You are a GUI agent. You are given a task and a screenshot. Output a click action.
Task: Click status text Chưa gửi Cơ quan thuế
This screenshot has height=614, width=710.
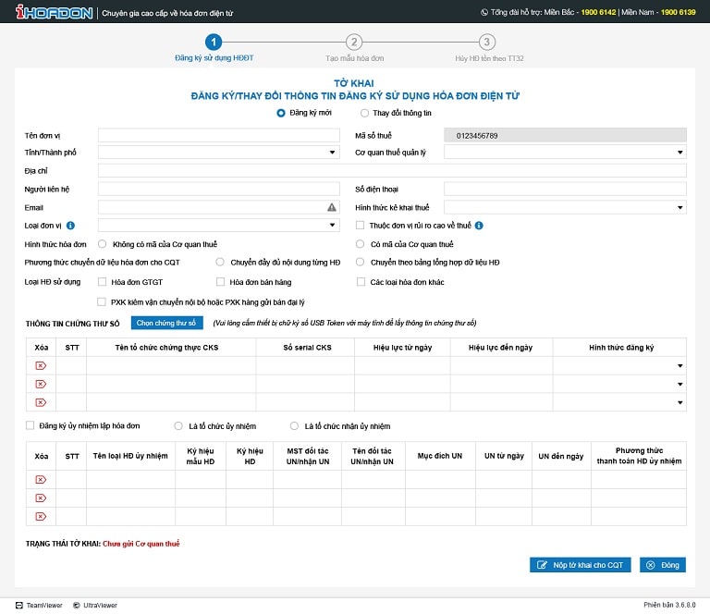pos(141,544)
